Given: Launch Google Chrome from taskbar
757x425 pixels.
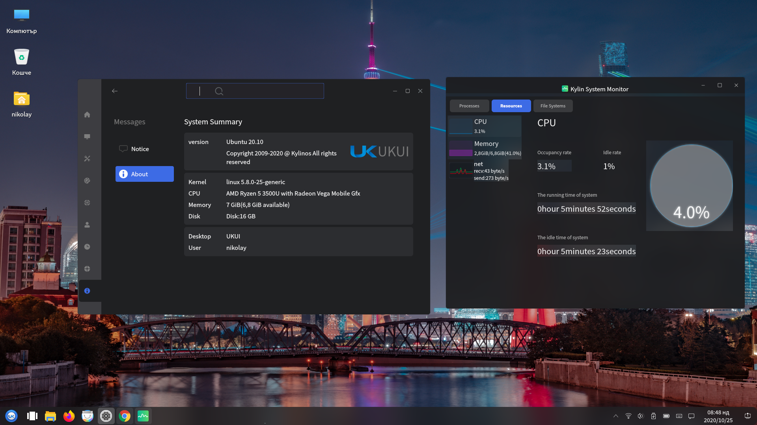Looking at the screenshot, I should point(125,416).
